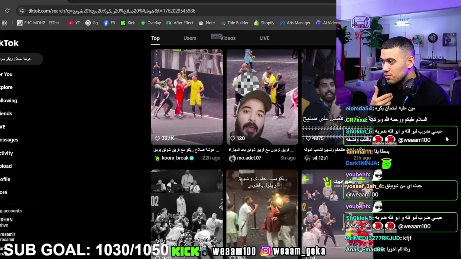Image resolution: width=461 pixels, height=259 pixels.
Task: Open the Overlay bookmark
Action: pos(151,23)
